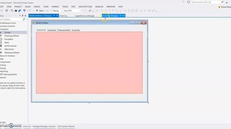This screenshot has width=231, height=129.
Task: Click the Save toolbar icon
Action: coord(16,10)
